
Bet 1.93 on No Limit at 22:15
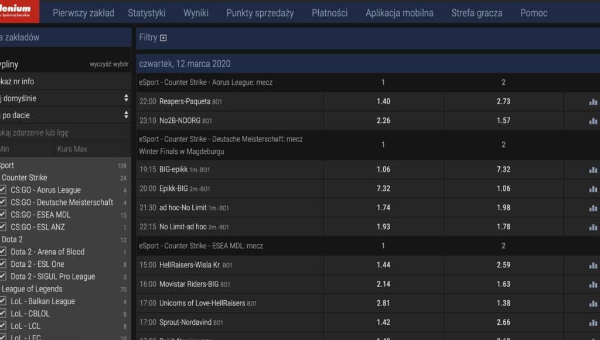coord(383,227)
